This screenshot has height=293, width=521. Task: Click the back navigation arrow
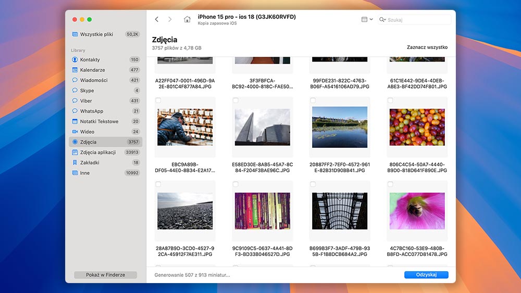(156, 19)
